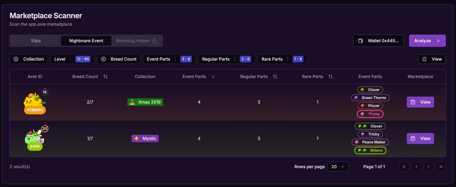
Task: Click the level 16 badge on axie #139860
Action: tap(44, 92)
